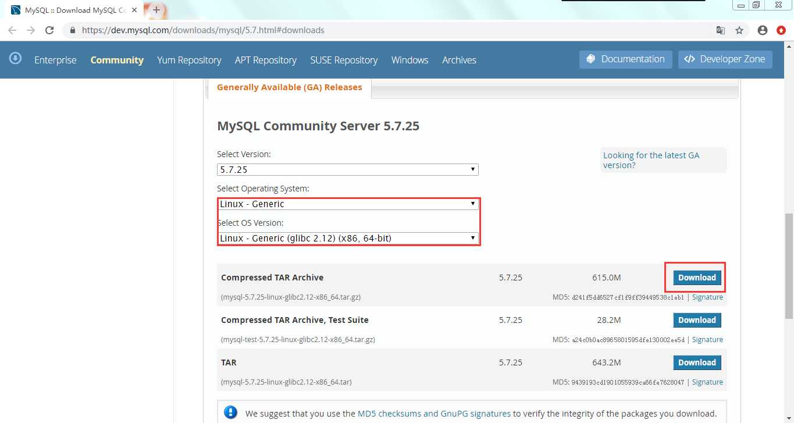Click MySQL Community Server 5.7.25 heading
The width and height of the screenshot is (794, 423).
[318, 126]
